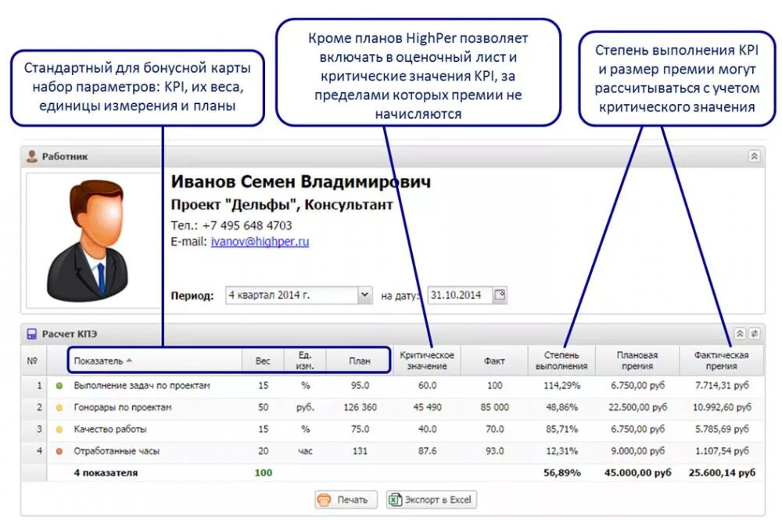
Task: Click red status dot for Отработанные часы
Action: point(59,451)
